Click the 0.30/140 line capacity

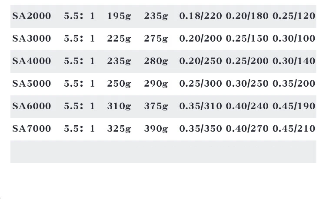(x=294, y=61)
